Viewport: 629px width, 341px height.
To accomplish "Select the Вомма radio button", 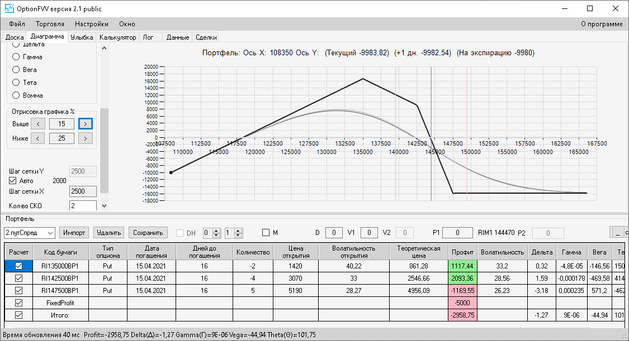I will 16,95.
